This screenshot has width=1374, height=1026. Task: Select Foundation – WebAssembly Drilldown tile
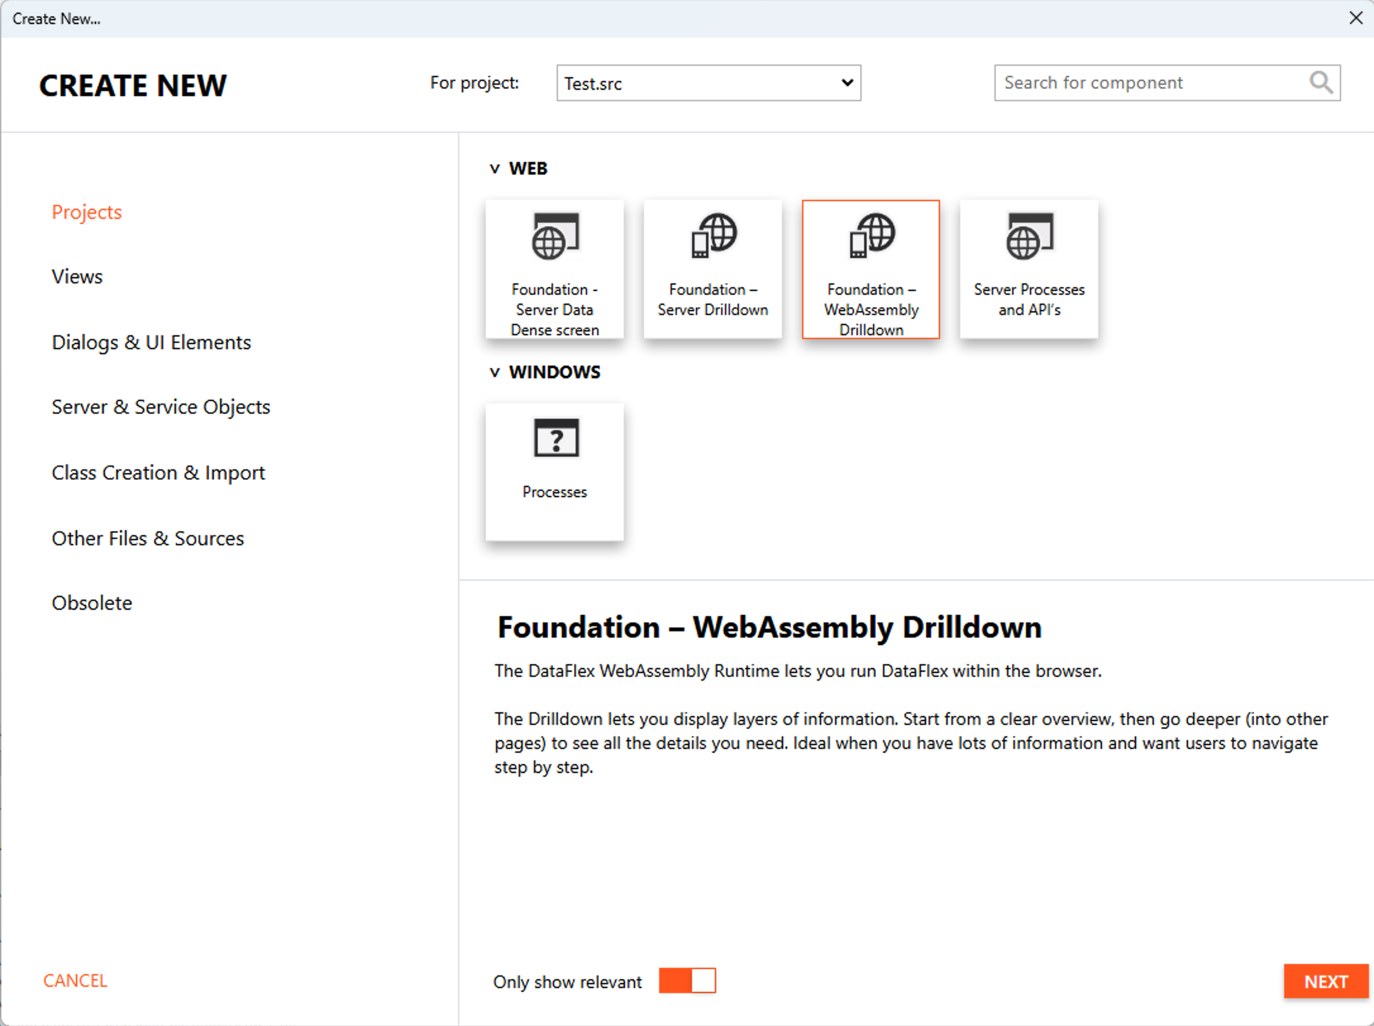click(x=870, y=269)
